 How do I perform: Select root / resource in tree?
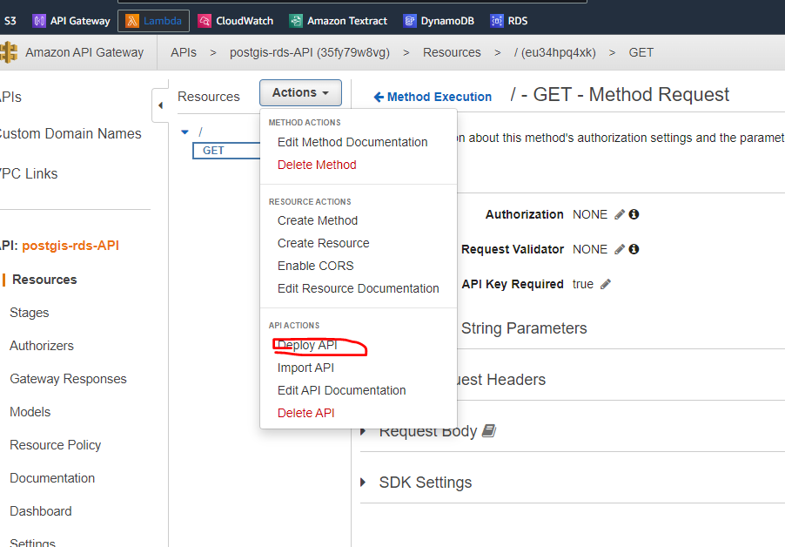click(200, 132)
